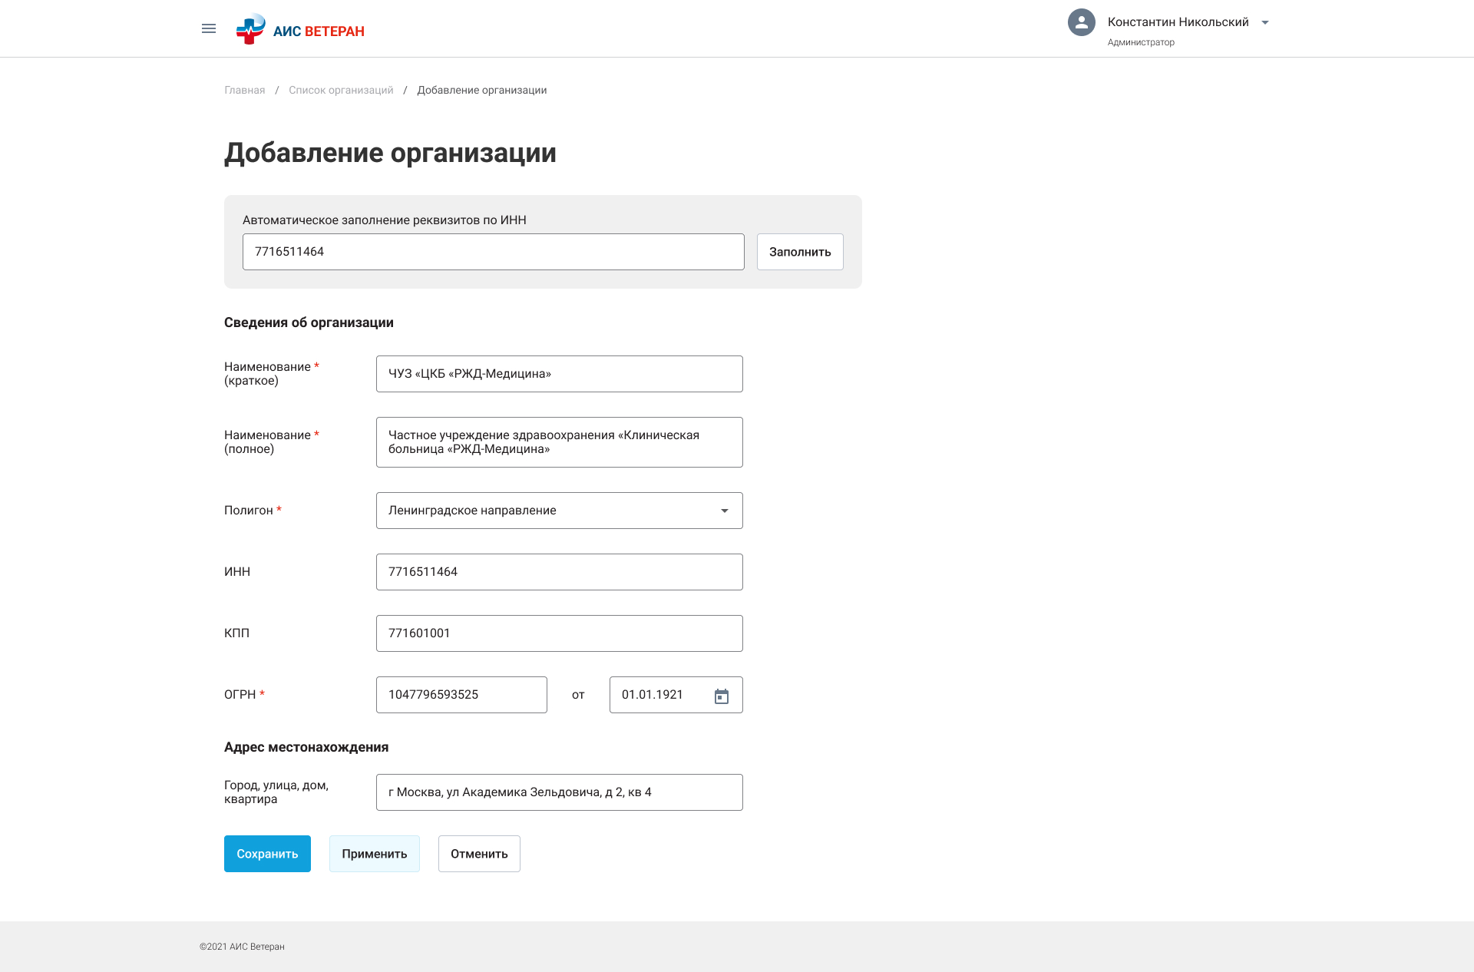Expand the Константин Никольский user dropdown arrow
Screen dimensions: 1474x972
click(1265, 22)
